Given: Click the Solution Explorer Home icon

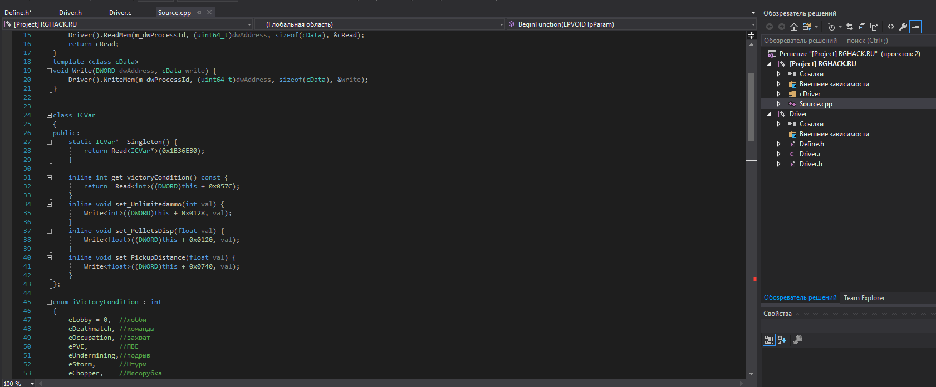Looking at the screenshot, I should (794, 27).
